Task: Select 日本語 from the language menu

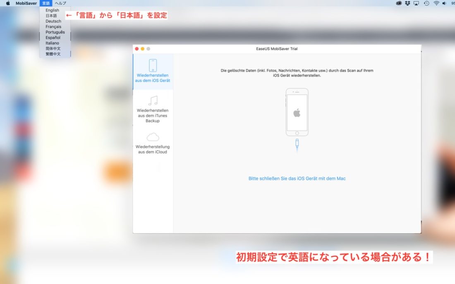Action: (51, 16)
